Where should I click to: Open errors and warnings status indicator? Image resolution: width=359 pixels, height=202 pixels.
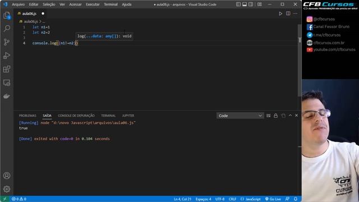[x=19, y=199]
